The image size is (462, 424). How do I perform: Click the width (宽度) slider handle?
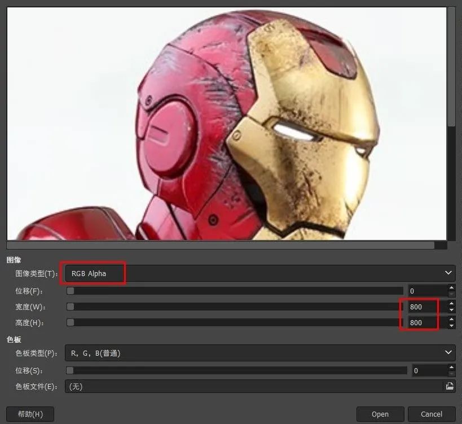point(71,307)
